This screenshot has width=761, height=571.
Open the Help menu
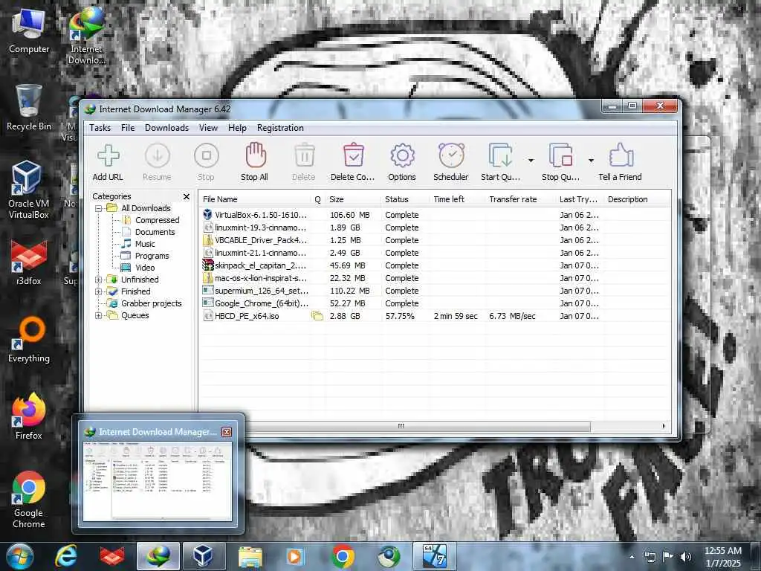coord(237,128)
